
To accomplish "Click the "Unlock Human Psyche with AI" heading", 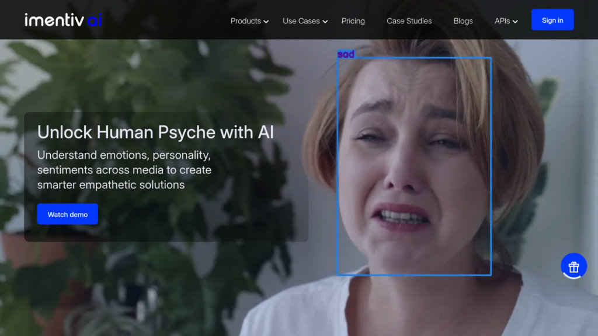I will point(155,132).
